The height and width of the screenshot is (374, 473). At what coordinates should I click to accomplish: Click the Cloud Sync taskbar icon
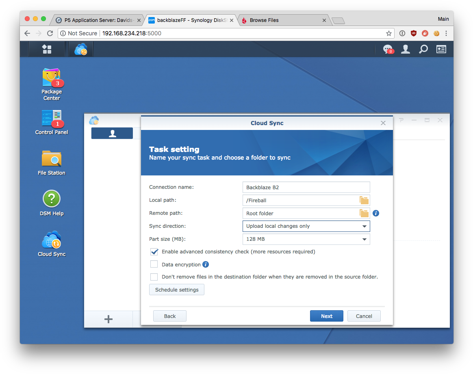tap(81, 49)
